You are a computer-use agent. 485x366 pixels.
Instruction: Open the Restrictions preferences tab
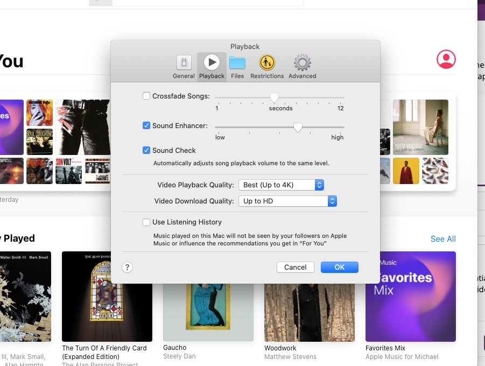tap(267, 67)
